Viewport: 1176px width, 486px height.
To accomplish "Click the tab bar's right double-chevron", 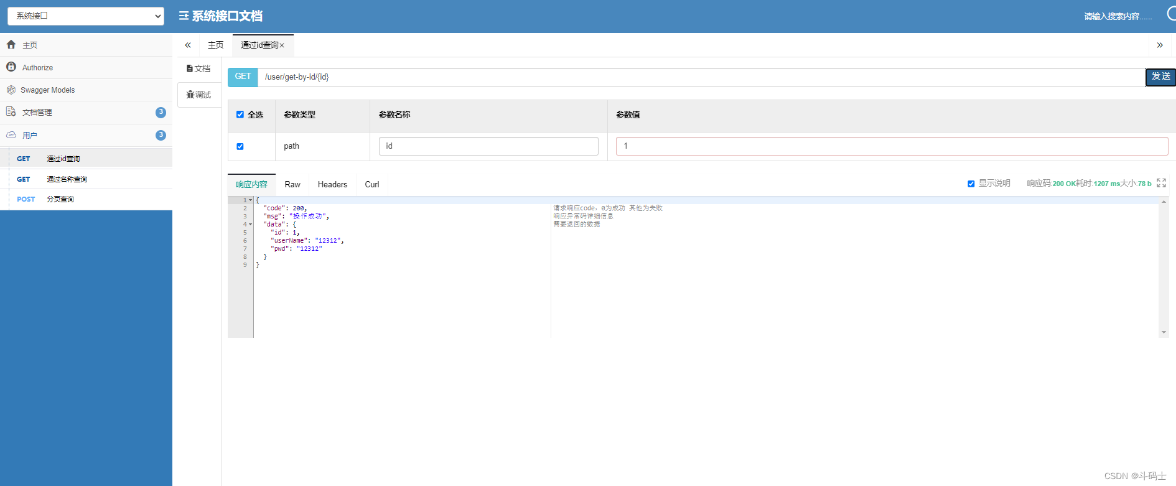I will (1160, 45).
